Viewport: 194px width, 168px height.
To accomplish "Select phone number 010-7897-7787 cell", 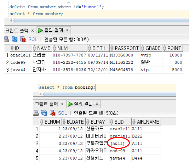I will tap(70, 55).
